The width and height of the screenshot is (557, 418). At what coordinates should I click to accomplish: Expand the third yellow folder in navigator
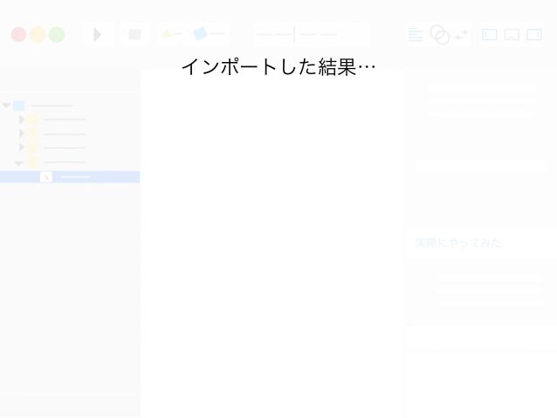click(22, 147)
